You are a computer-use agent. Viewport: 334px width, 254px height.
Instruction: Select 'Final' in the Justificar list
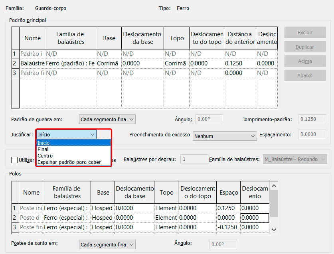pos(43,150)
